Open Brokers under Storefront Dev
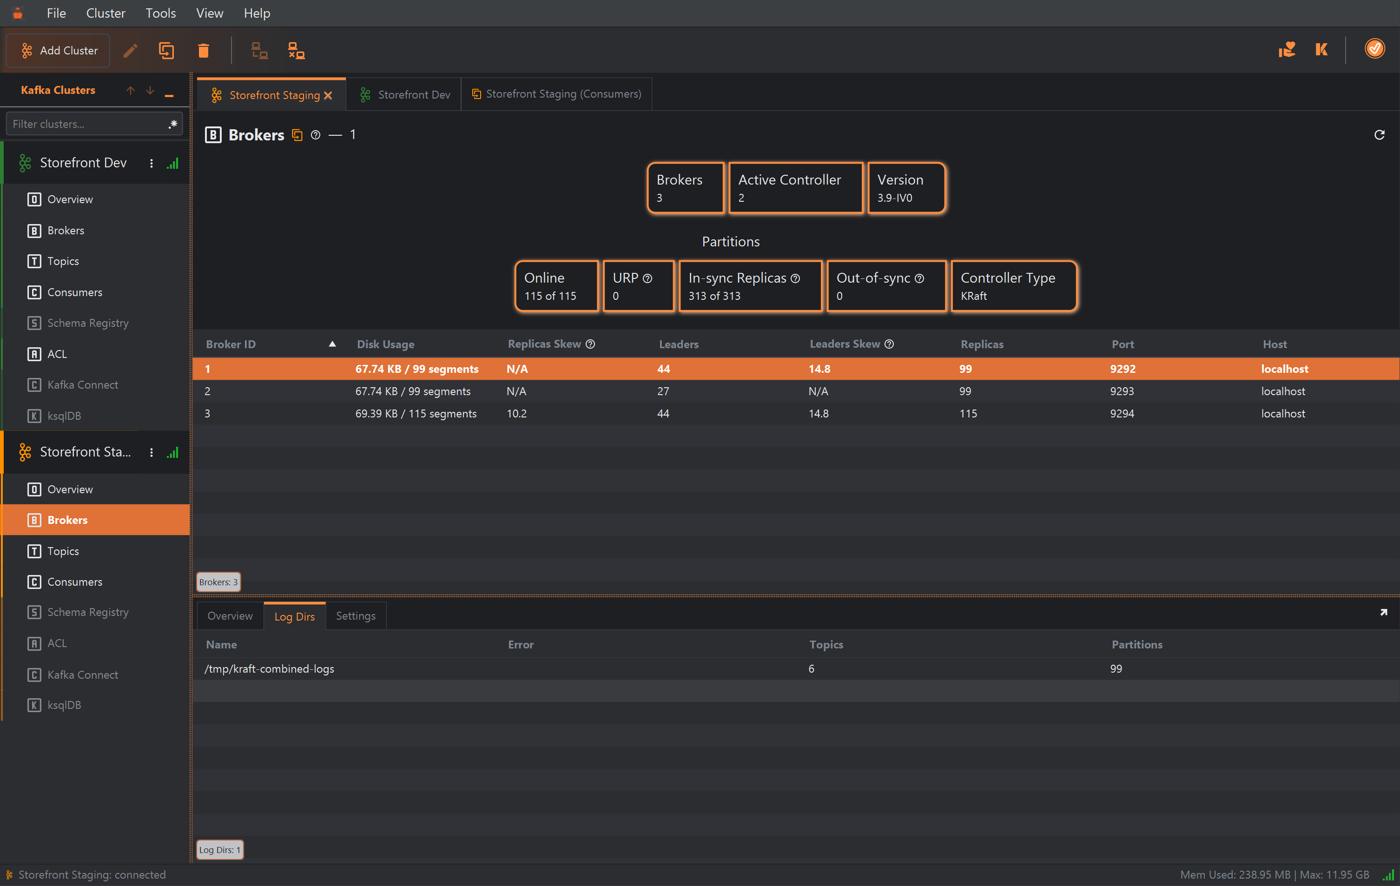Viewport: 1400px width, 886px height. point(96,231)
